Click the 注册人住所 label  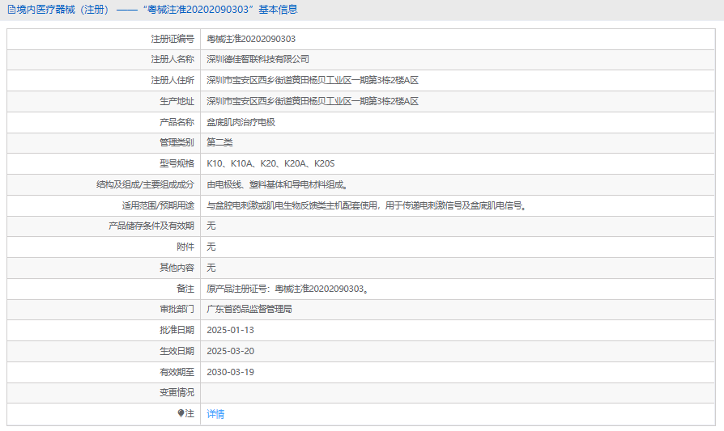pos(172,80)
